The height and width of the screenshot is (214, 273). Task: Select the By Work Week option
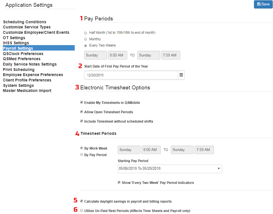(x=81, y=148)
